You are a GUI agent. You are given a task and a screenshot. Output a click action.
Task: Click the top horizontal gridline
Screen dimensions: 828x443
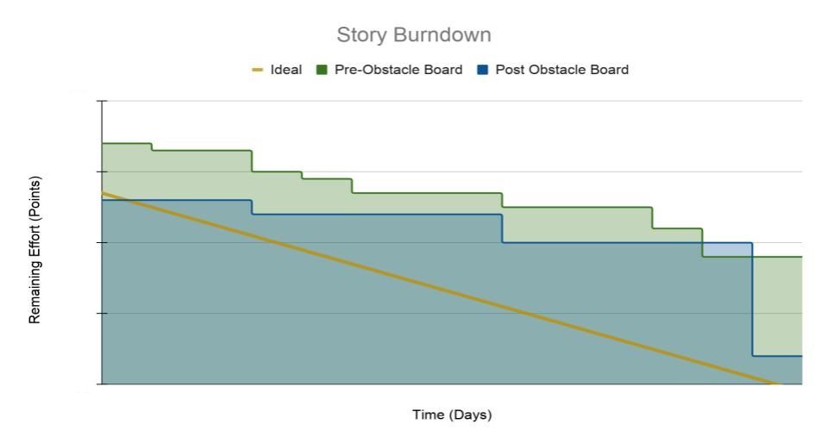pos(452,101)
